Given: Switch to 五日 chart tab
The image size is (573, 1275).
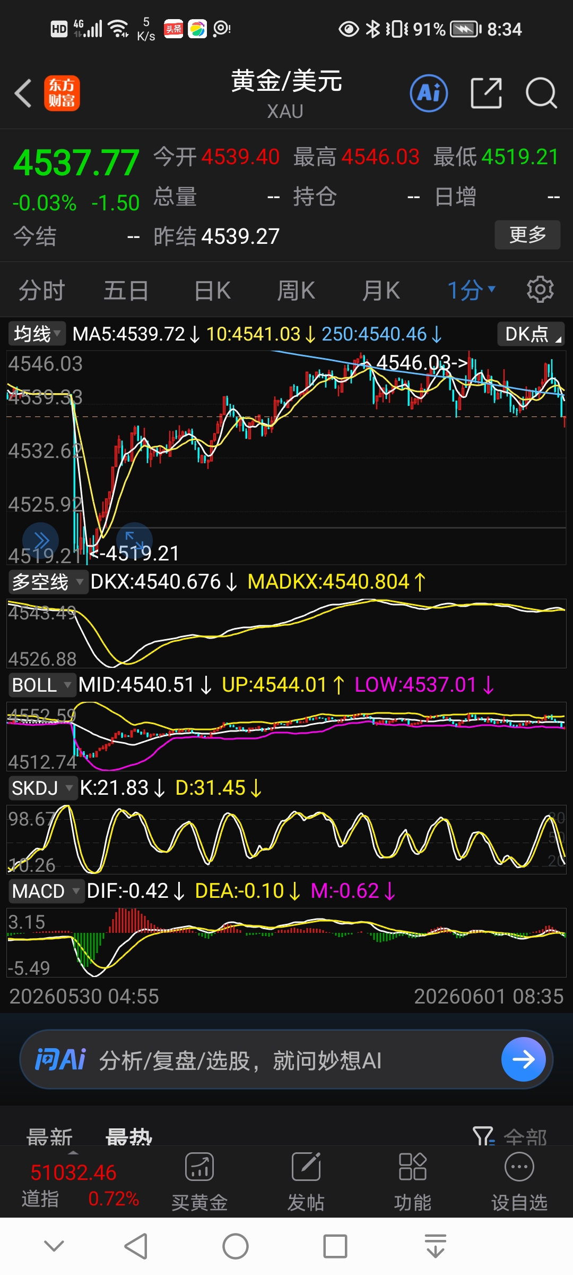Looking at the screenshot, I should pyautogui.click(x=126, y=290).
